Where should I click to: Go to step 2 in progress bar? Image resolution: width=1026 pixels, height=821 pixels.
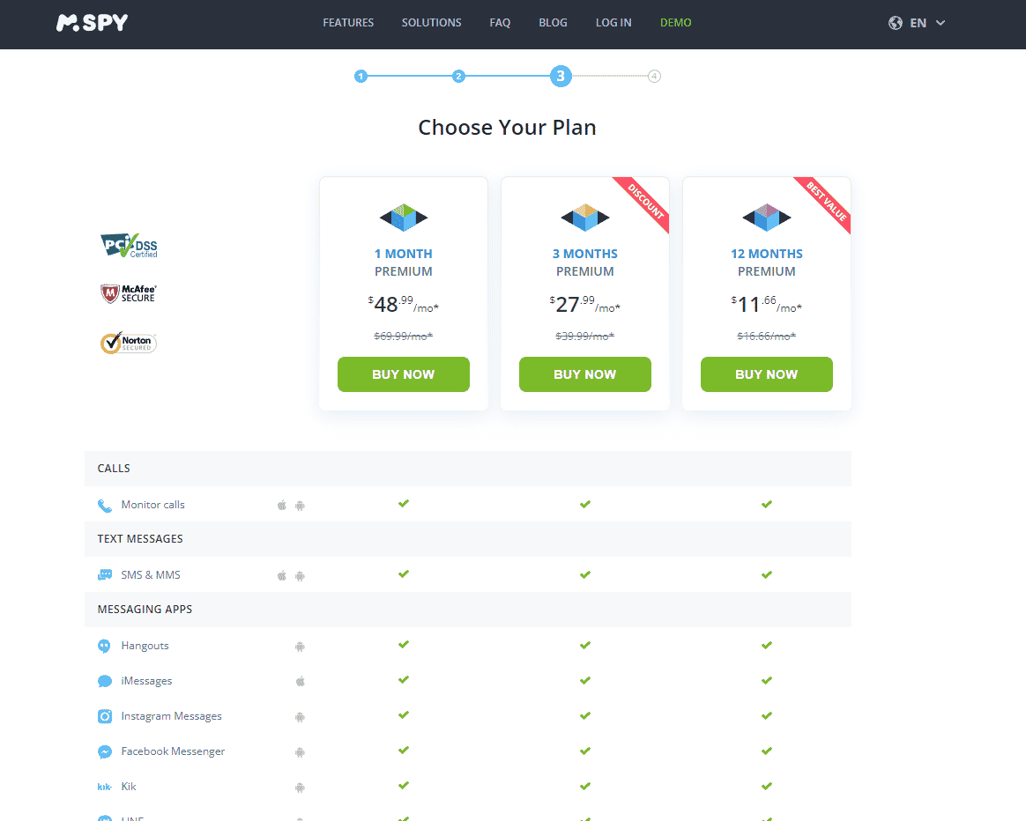click(x=458, y=77)
